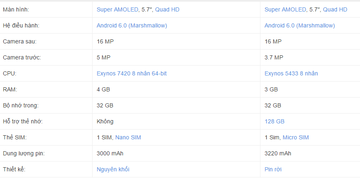Screen dimensions: 360x182
Task: Click the right column's Android 6.0 (Marshmallow) link
Action: [300, 25]
